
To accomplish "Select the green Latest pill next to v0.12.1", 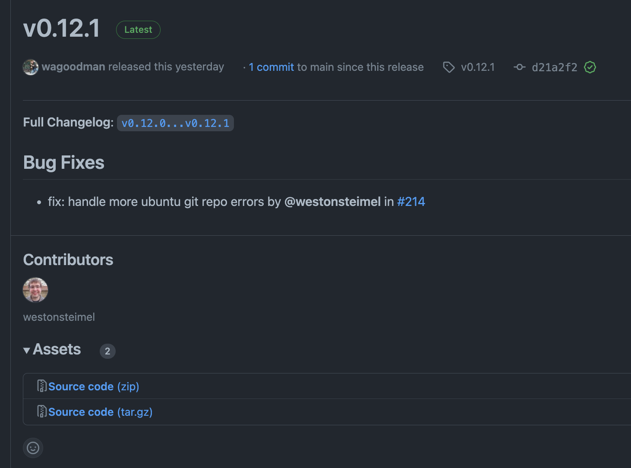I will 138,29.
